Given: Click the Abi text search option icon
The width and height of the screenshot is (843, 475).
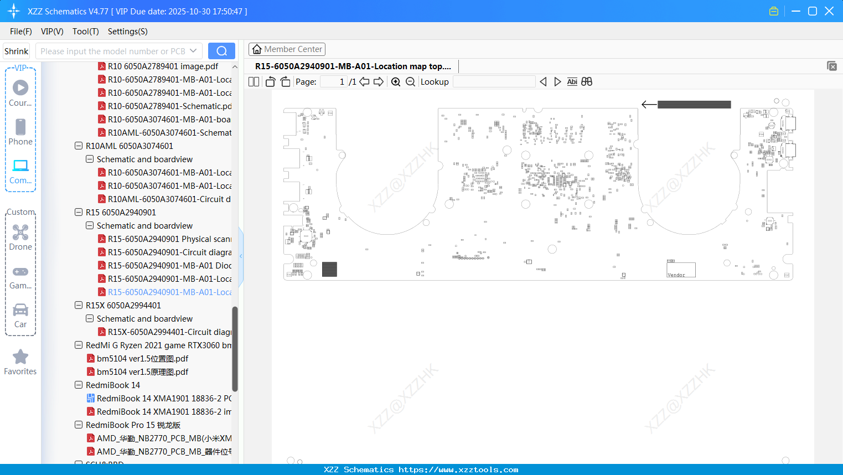Looking at the screenshot, I should (x=572, y=82).
